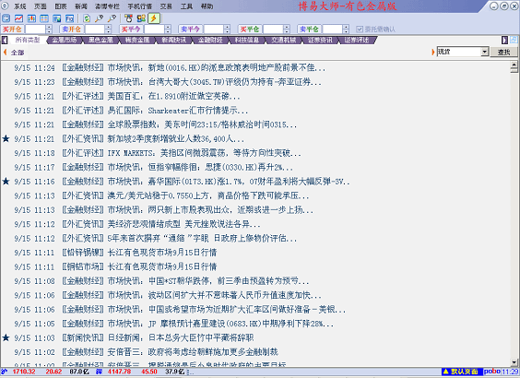Click the table grid view toolbar icon

44,18
